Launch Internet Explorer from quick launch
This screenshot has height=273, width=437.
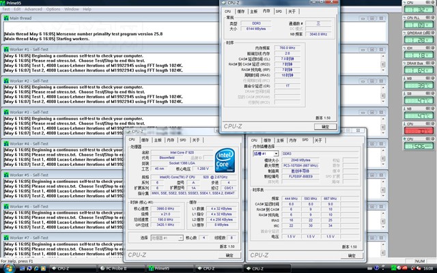[36, 268]
